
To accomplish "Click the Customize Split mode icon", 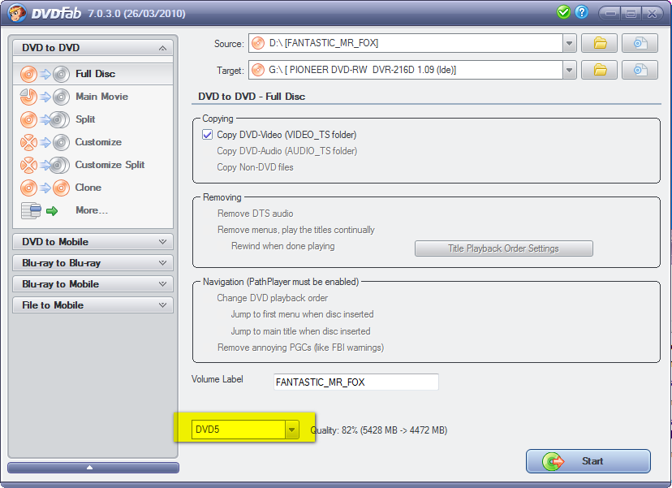I will pyautogui.click(x=45, y=165).
